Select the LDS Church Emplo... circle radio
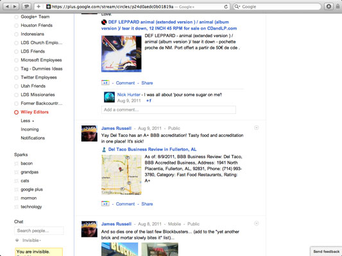This screenshot has height=256, width=342. [x=16, y=43]
